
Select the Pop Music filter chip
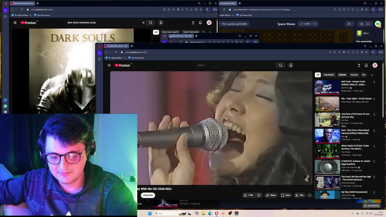pyautogui.click(x=329, y=75)
